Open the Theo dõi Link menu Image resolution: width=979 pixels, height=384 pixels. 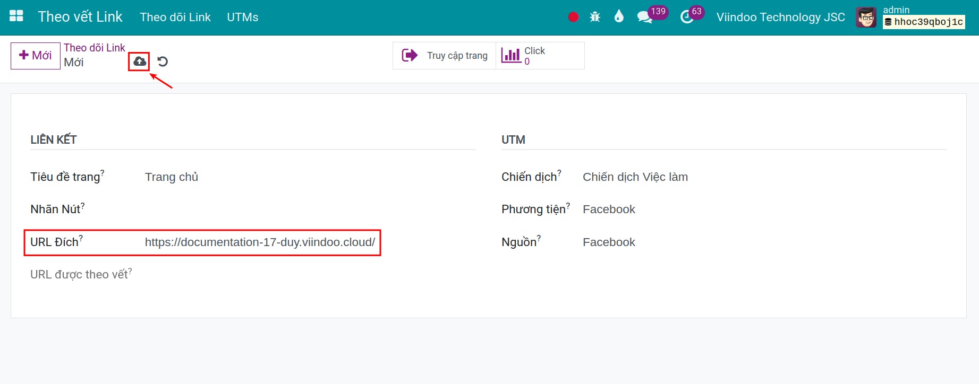(175, 17)
